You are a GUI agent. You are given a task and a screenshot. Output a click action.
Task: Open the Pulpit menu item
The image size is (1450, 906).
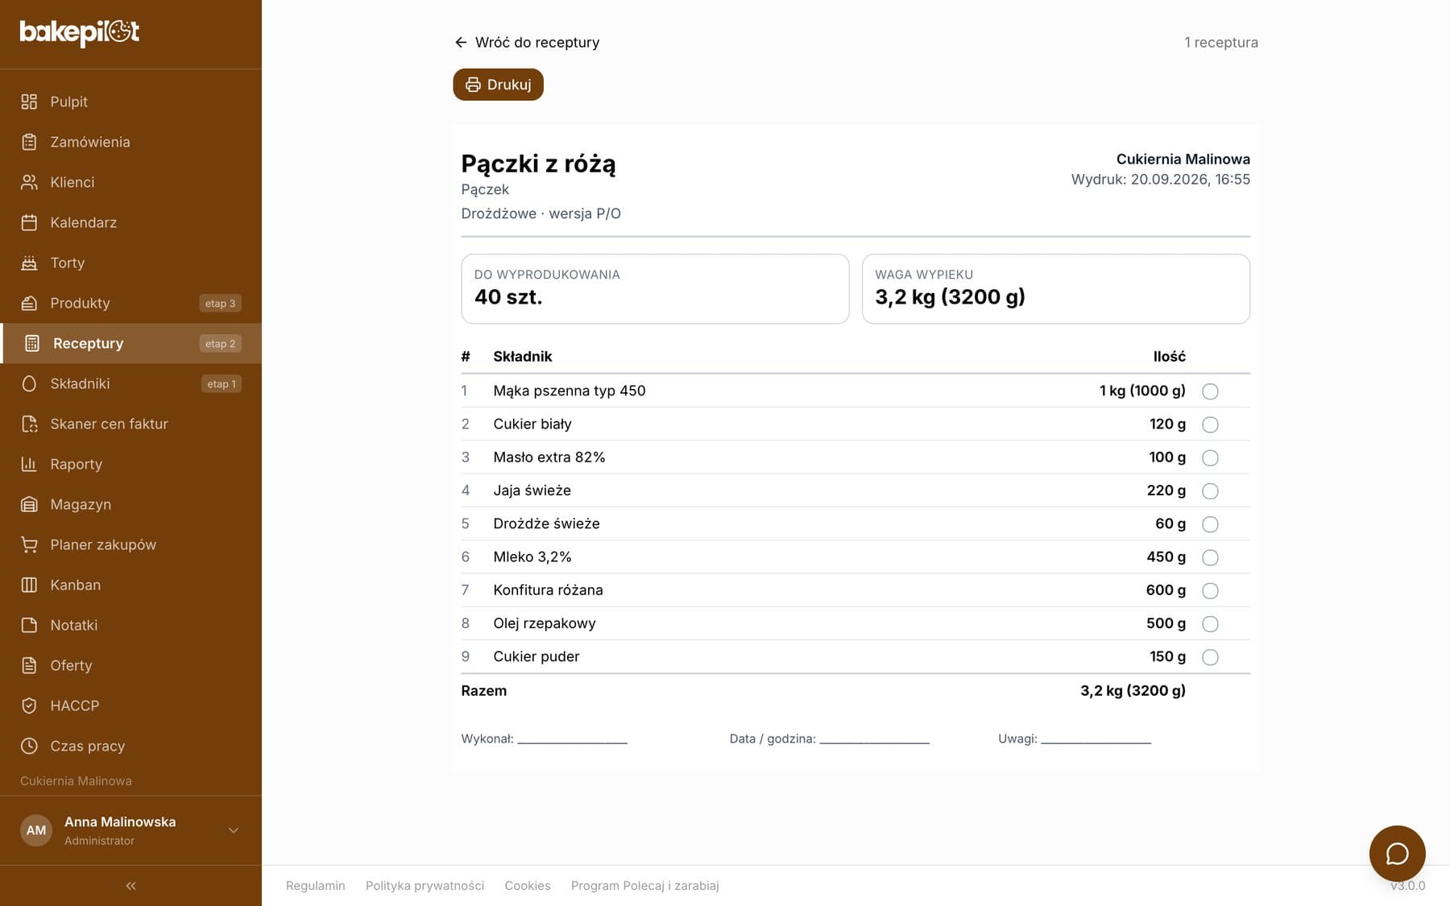tap(130, 101)
